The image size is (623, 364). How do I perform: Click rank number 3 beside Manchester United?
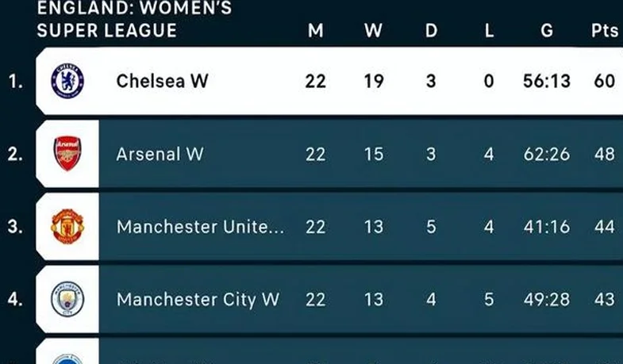[x=15, y=227]
